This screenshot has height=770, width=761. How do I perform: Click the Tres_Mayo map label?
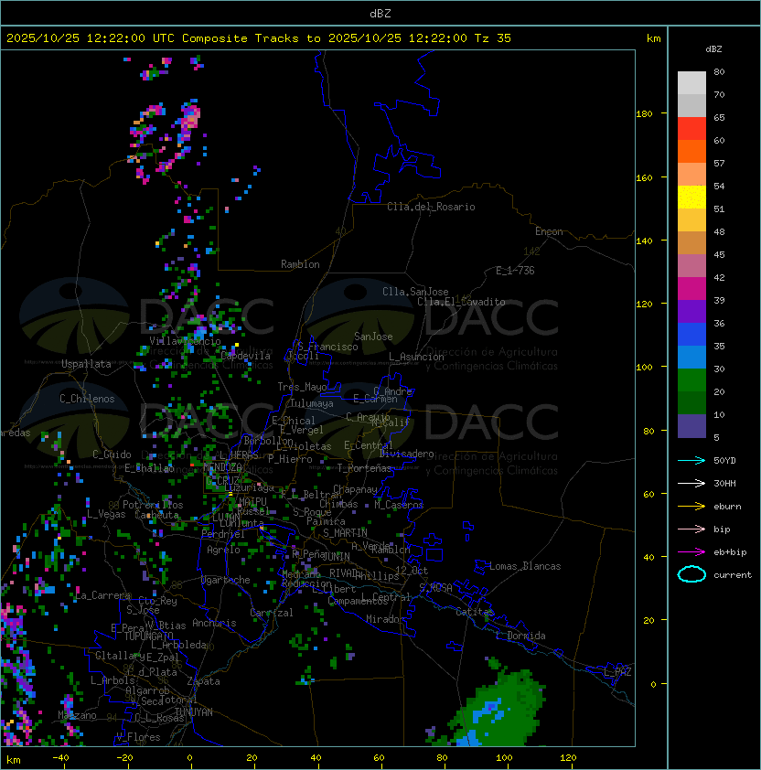302,387
